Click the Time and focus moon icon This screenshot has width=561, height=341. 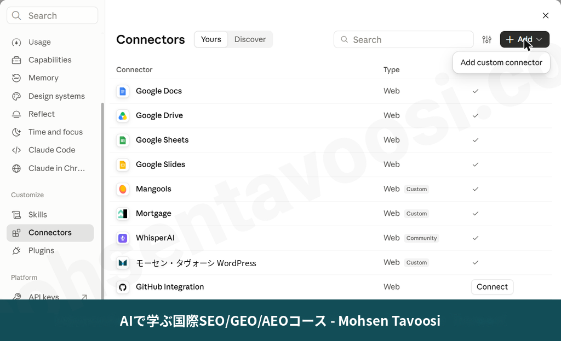16,132
